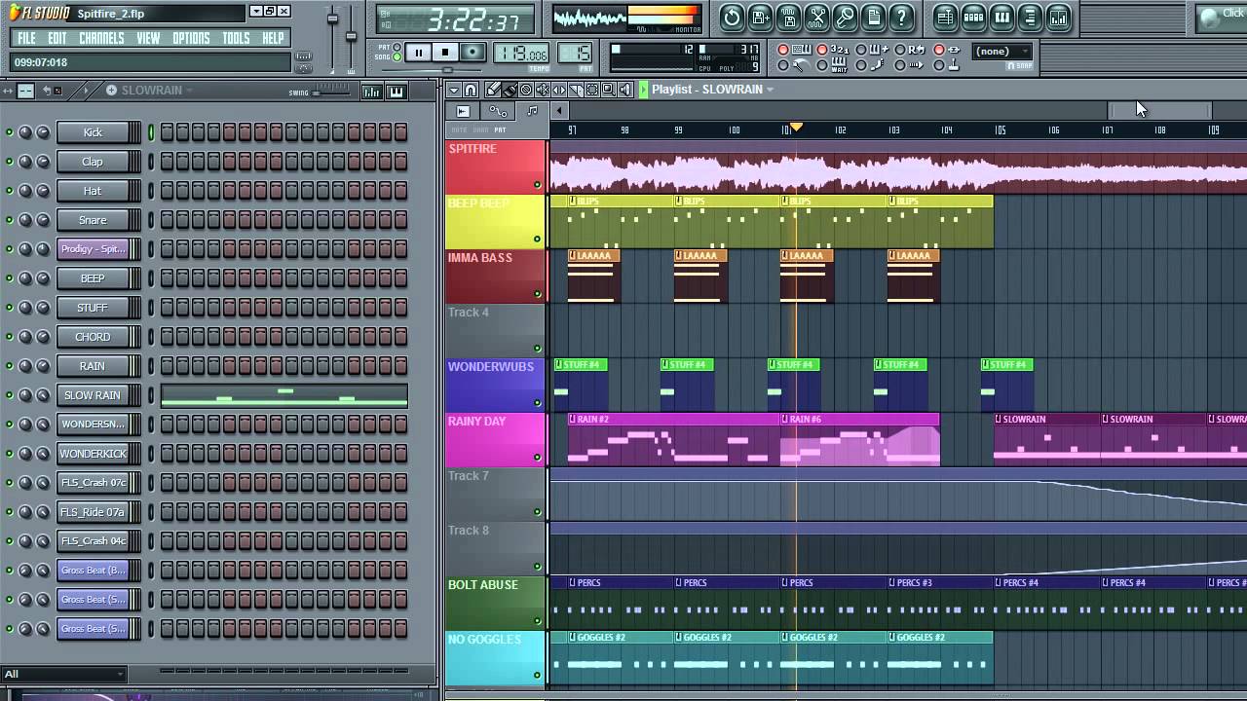Viewport: 1247px width, 701px height.
Task: Click the SLOW RAIN channel button
Action: tap(93, 395)
